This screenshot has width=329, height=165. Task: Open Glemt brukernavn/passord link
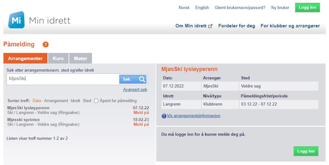pos(240,7)
